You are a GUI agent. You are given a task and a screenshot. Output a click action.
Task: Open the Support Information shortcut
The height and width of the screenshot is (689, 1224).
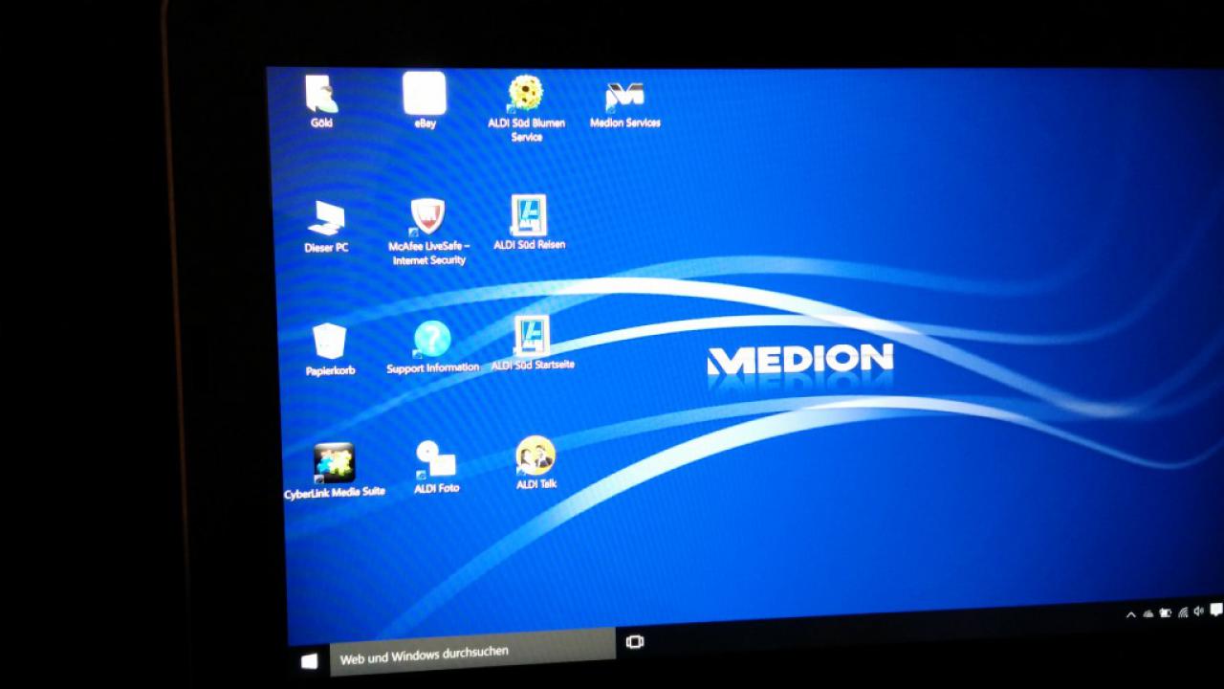click(432, 347)
